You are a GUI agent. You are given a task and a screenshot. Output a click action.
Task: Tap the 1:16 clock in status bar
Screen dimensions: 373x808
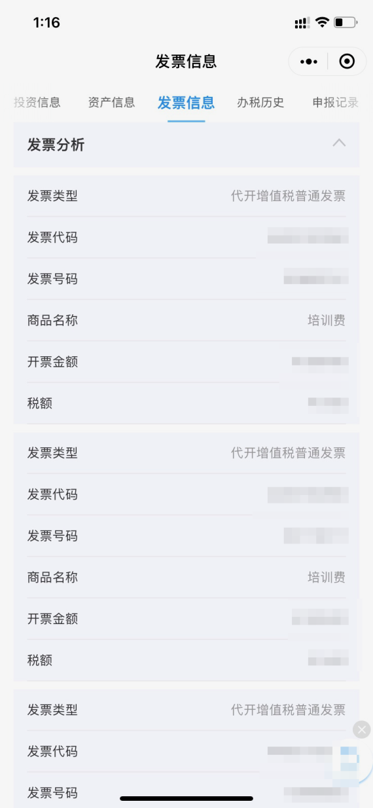click(x=46, y=23)
